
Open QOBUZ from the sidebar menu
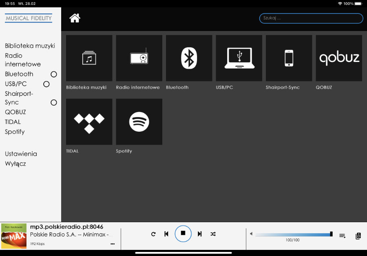point(15,112)
